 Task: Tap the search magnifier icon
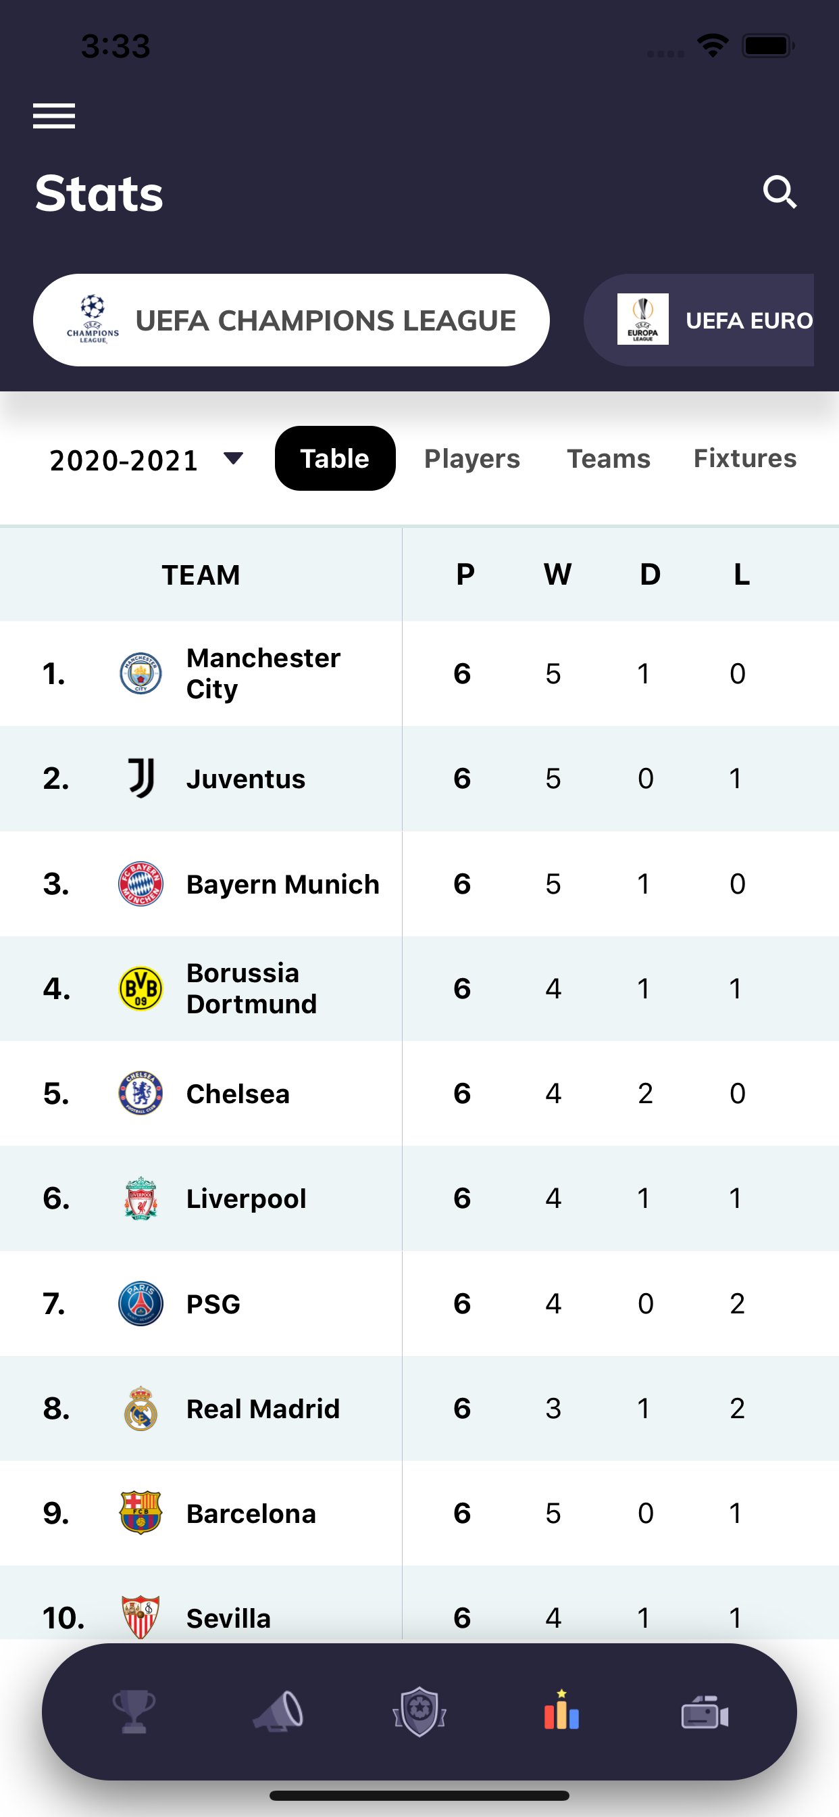point(780,192)
